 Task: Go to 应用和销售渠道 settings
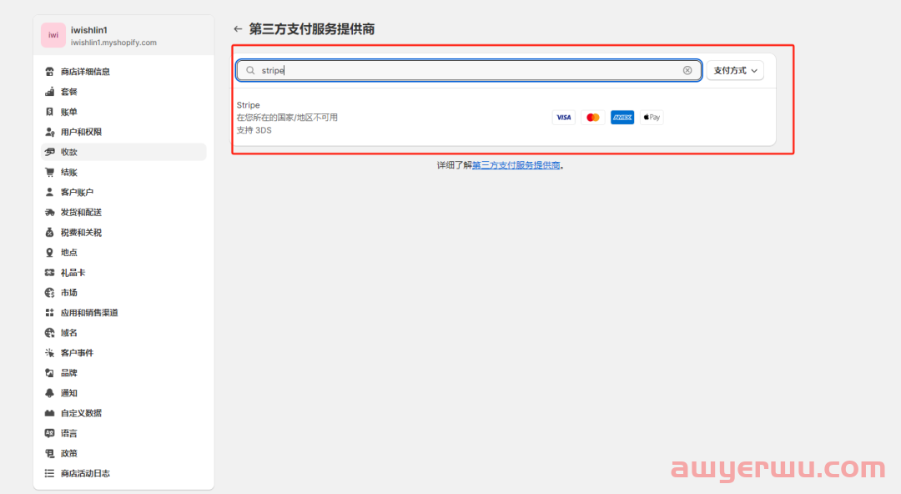pos(123,313)
